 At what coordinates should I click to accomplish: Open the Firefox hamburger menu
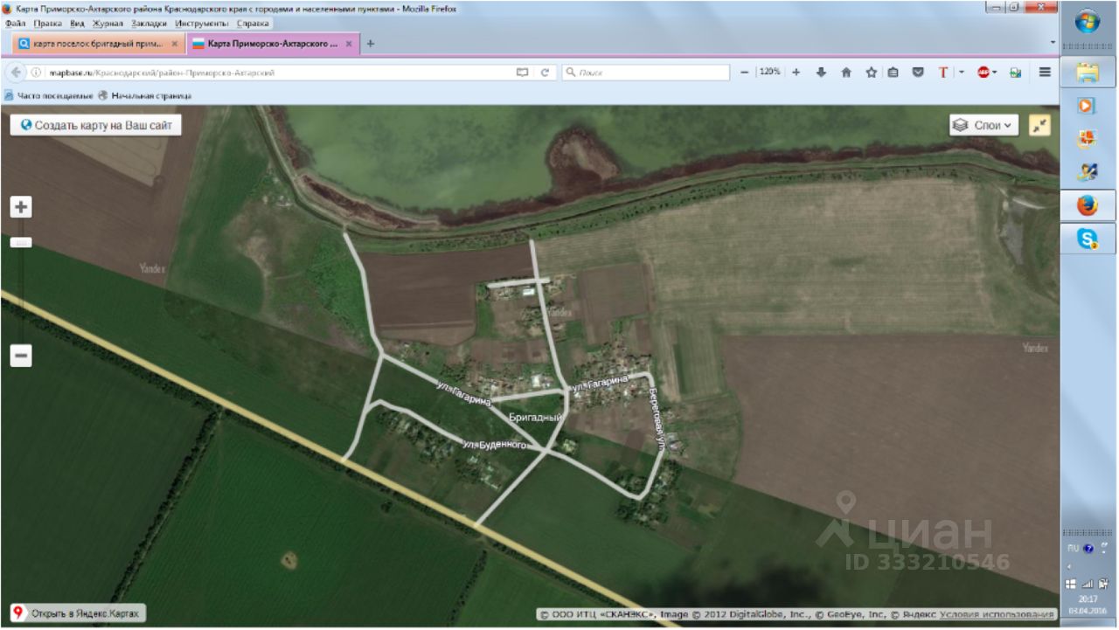point(1045,73)
